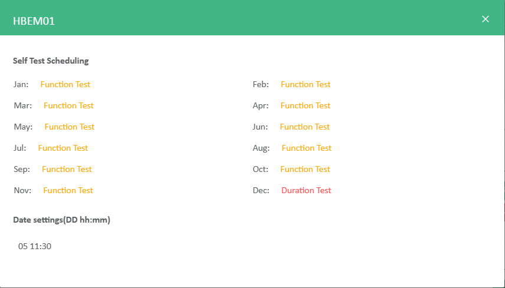Click the Dec: month label

pyautogui.click(x=261, y=190)
